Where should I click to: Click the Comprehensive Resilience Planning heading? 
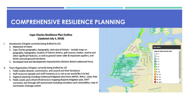point(68,22)
